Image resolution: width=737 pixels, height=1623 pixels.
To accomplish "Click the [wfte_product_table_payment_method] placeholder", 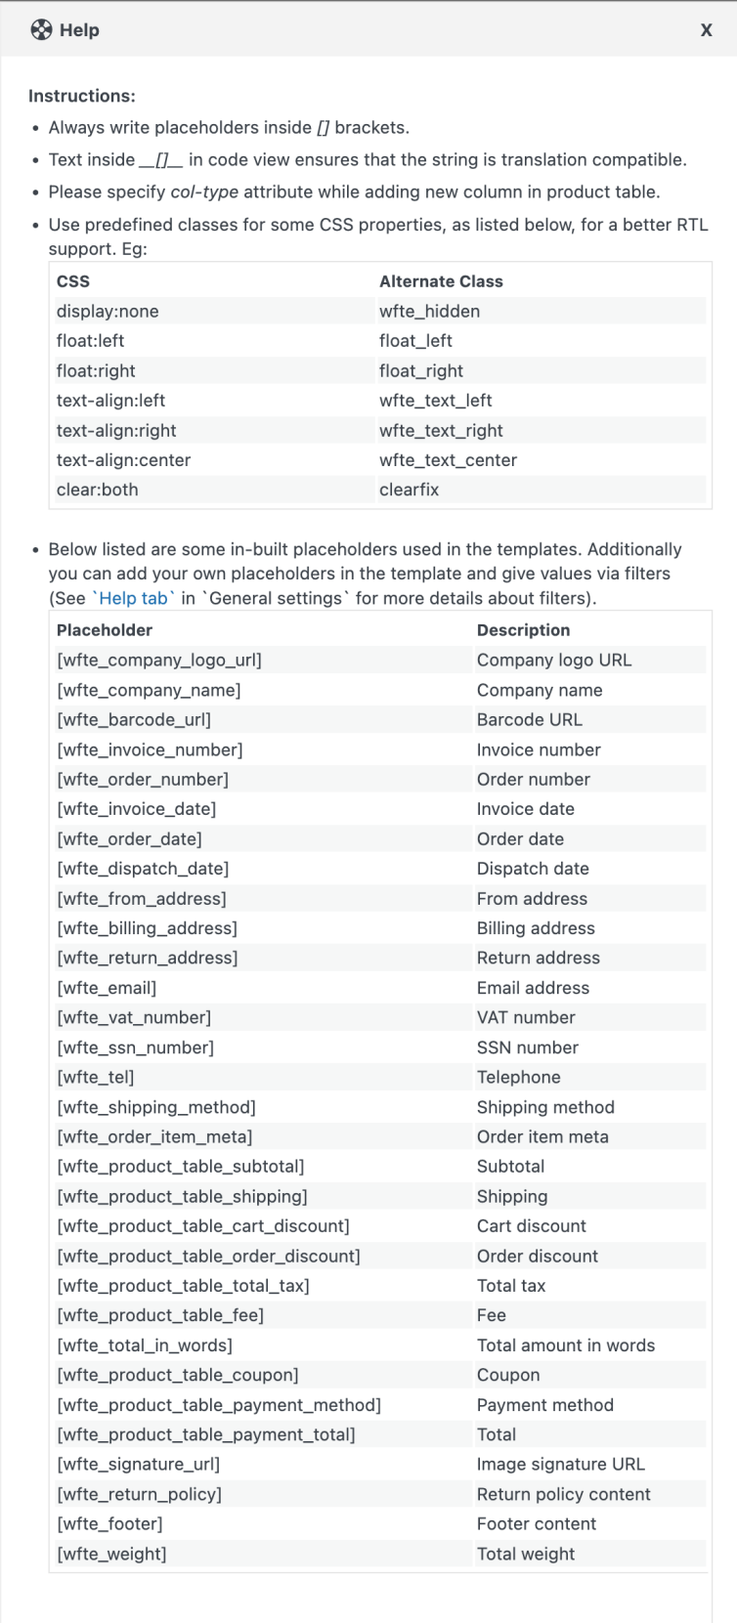I will (x=219, y=1405).
